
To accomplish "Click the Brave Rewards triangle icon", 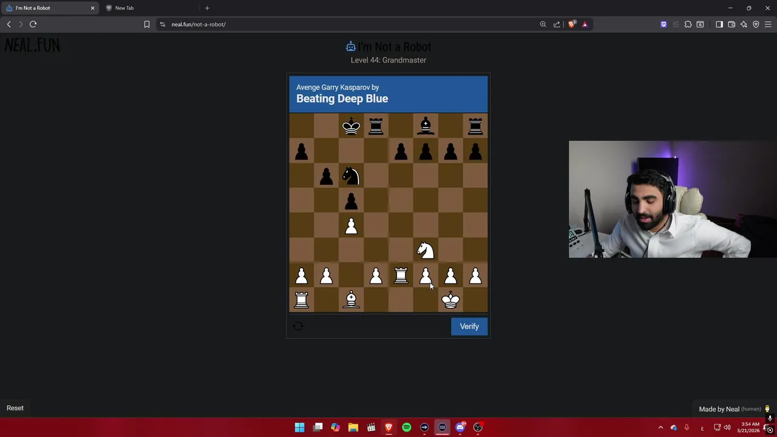I will (585, 24).
